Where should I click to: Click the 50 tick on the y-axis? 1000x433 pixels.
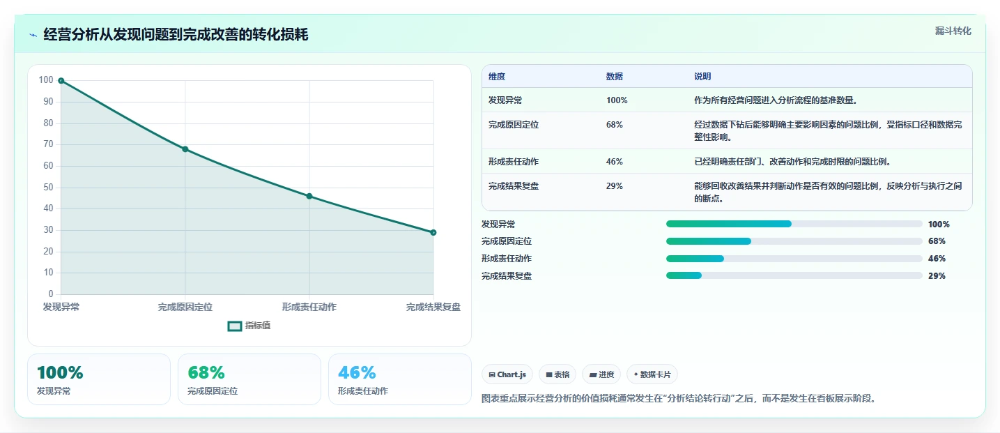point(47,188)
